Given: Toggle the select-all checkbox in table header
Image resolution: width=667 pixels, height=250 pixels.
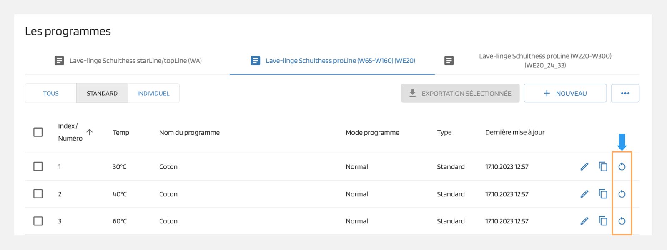Looking at the screenshot, I should (38, 132).
